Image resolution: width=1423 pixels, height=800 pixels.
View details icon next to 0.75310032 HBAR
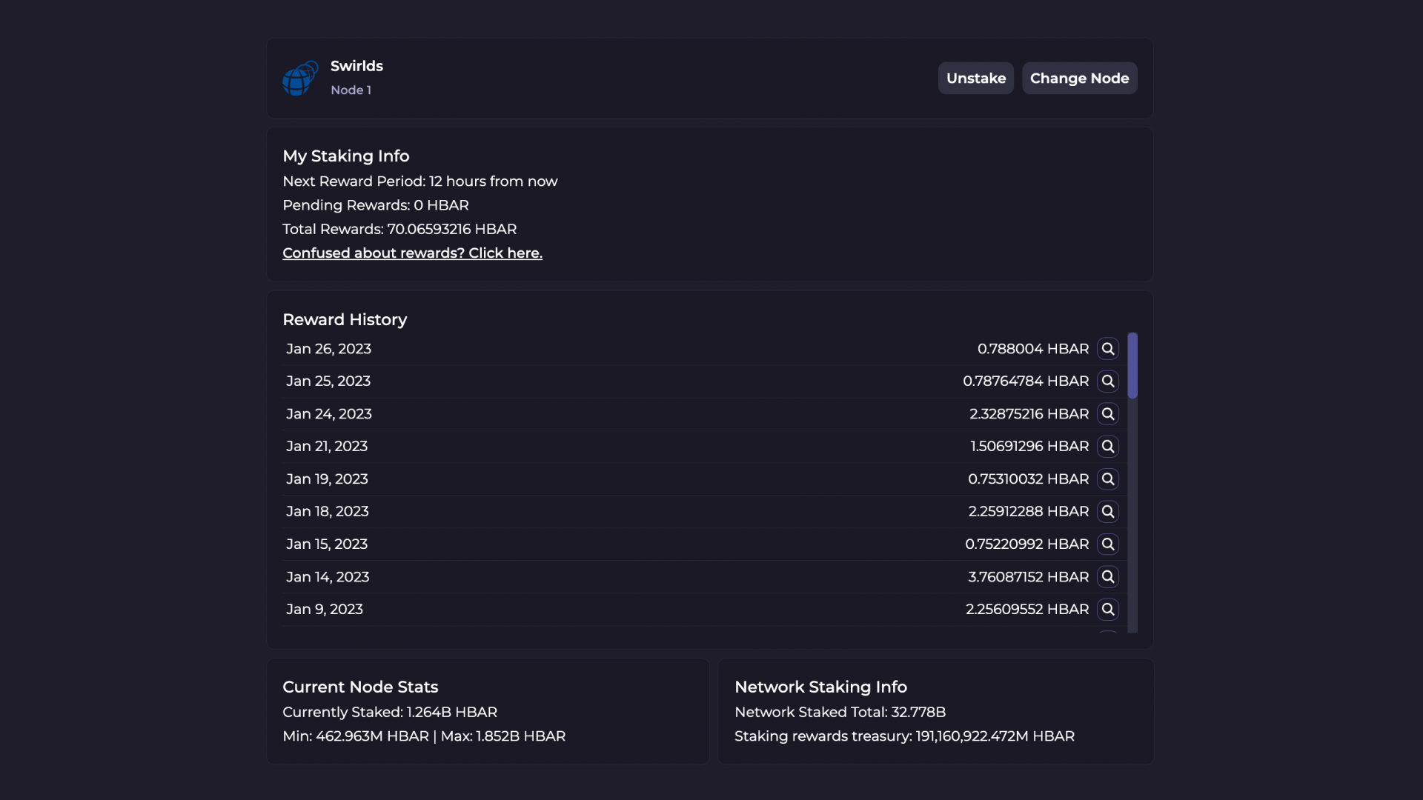click(1107, 479)
